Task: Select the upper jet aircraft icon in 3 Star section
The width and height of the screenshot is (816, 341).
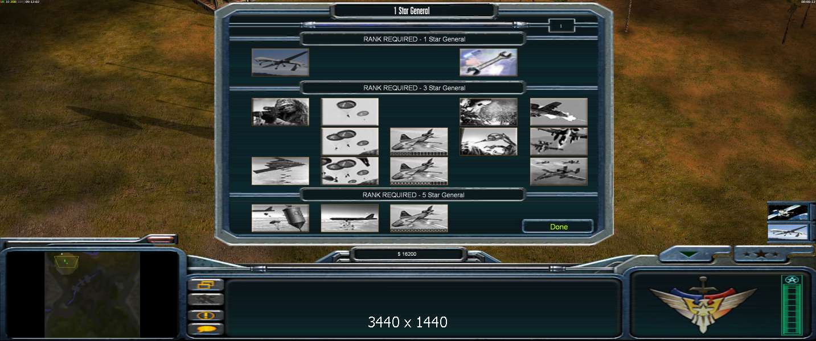Action: 419,142
